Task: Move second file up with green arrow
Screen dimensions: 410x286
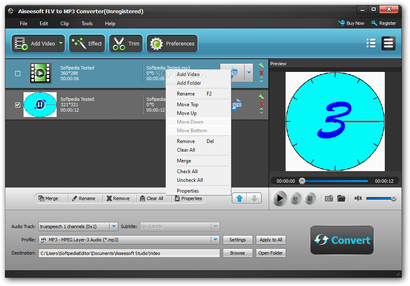Action: tap(261, 109)
